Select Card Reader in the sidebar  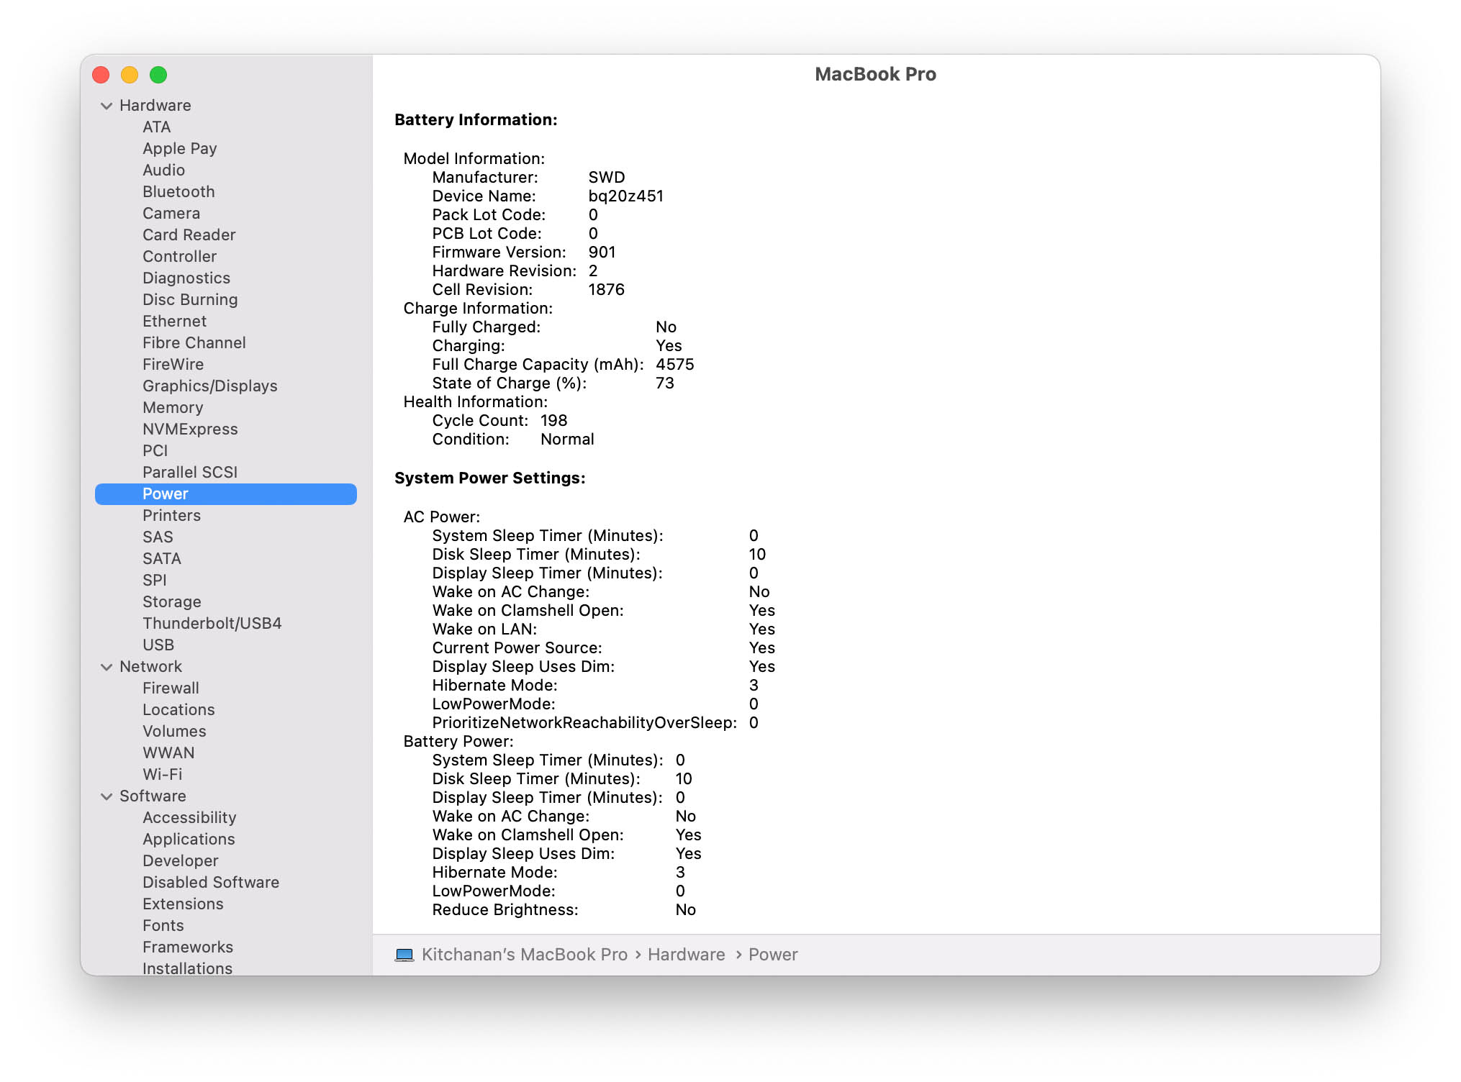tap(189, 235)
